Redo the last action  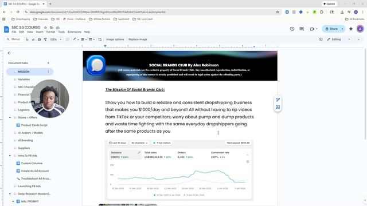33,39
